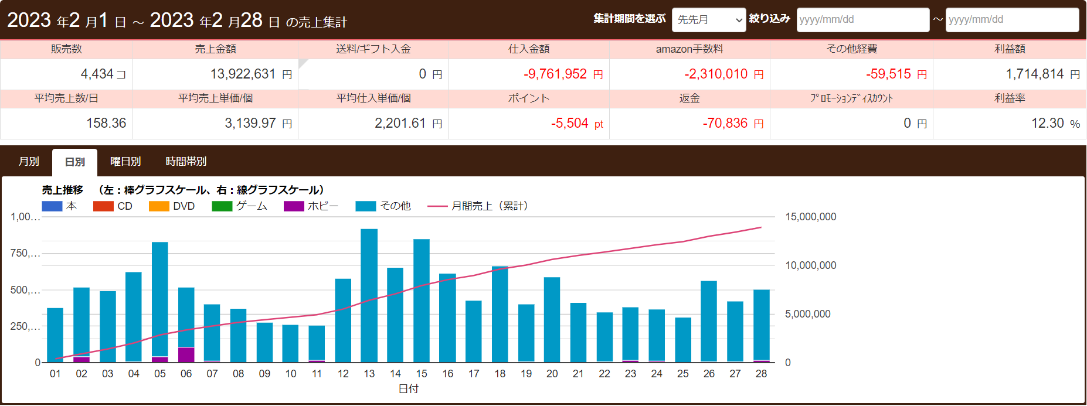
Task: Click the purple ホビー segment on day 06
Action: (186, 355)
